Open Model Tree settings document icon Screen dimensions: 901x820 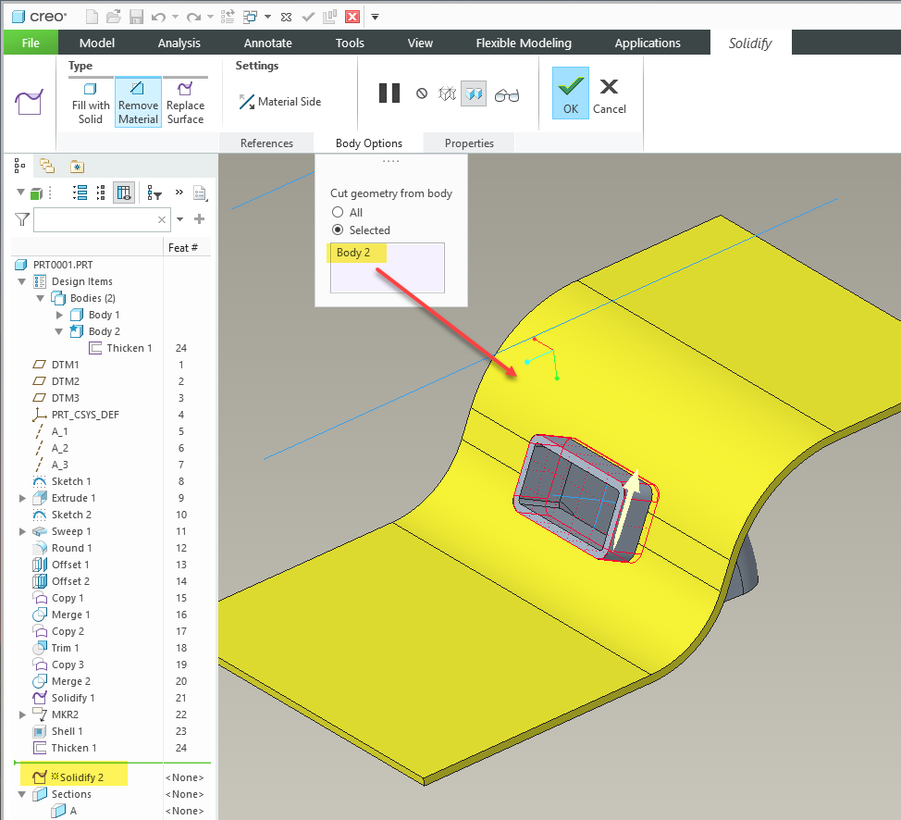click(200, 193)
